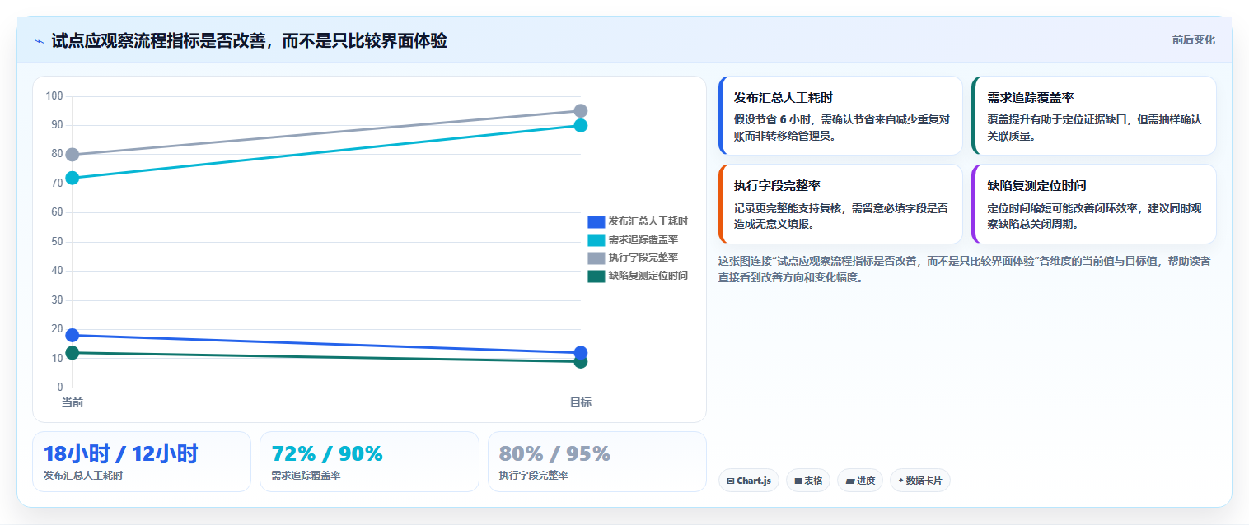Click the cyan data point at 72
Image resolution: width=1249 pixels, height=525 pixels.
click(x=73, y=178)
